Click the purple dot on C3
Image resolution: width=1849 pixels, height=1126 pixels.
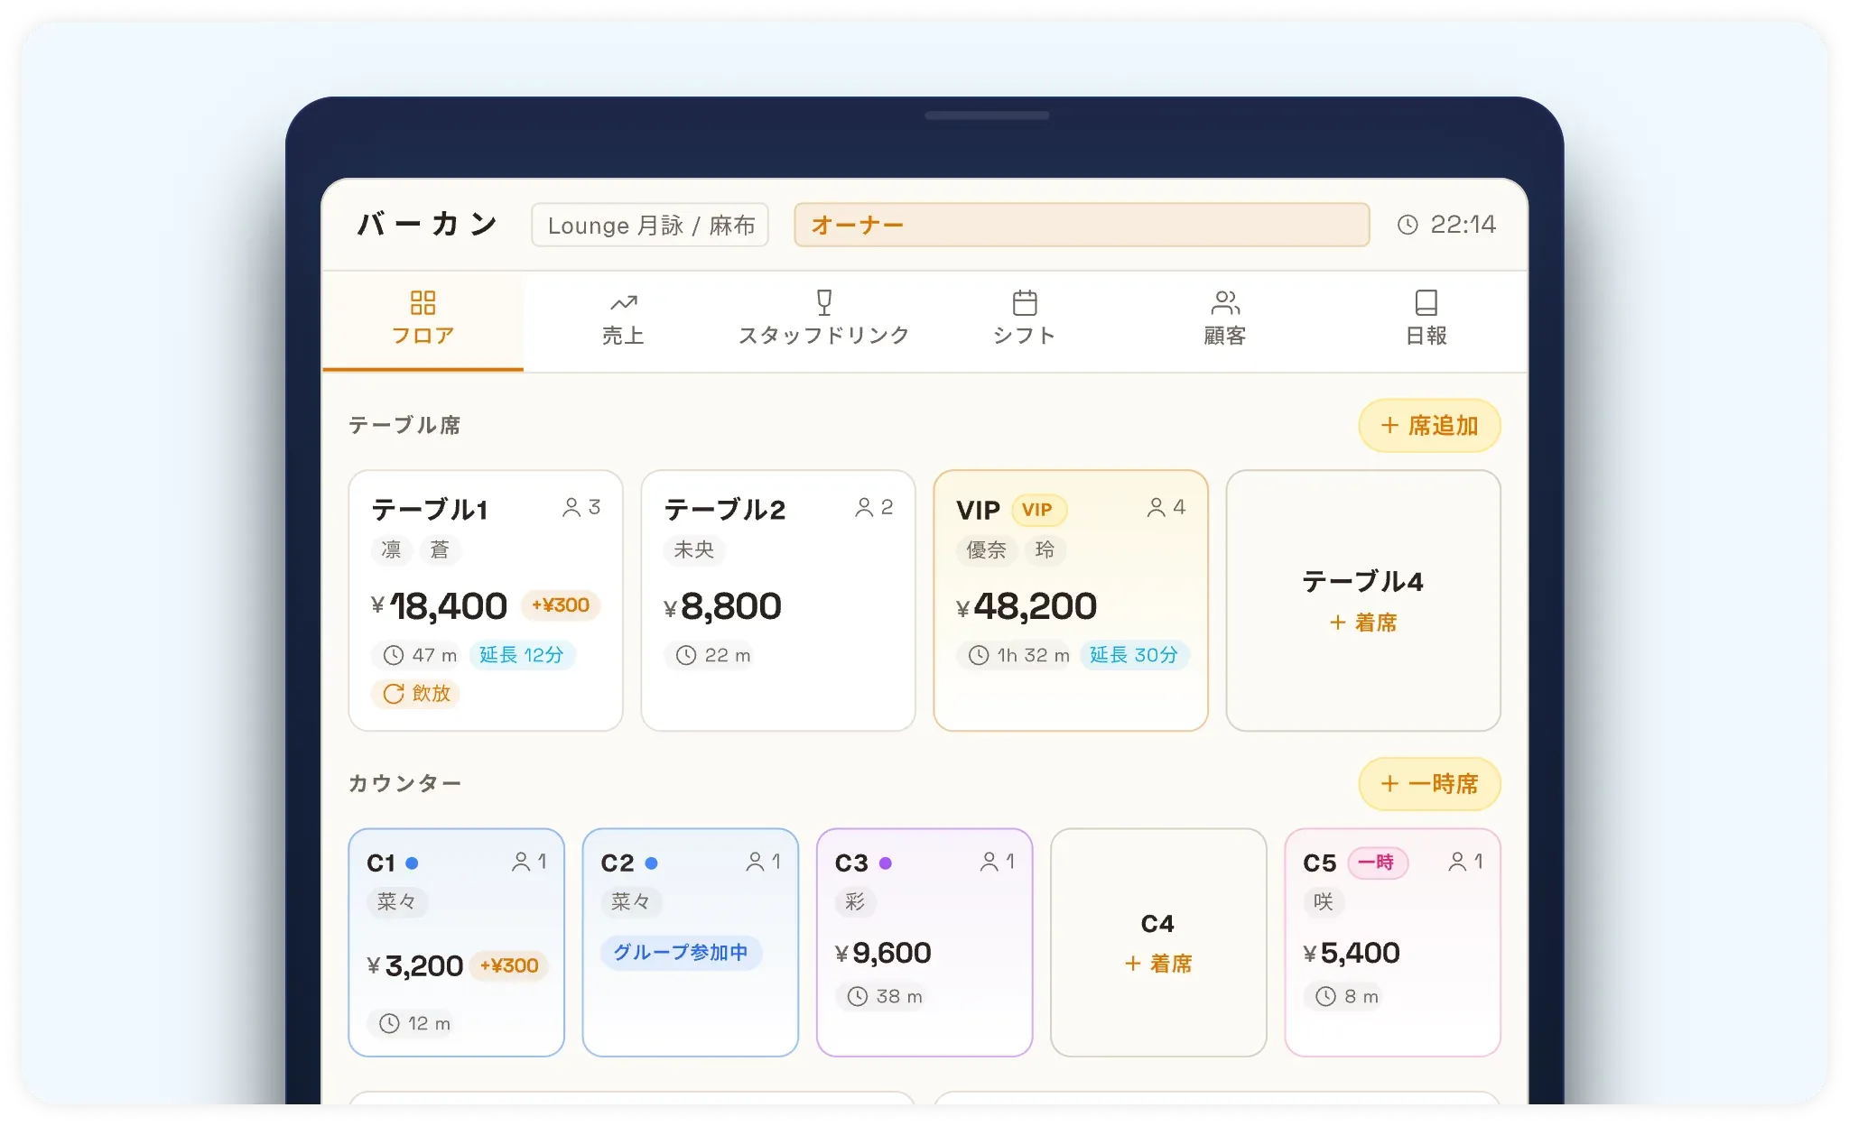[886, 863]
